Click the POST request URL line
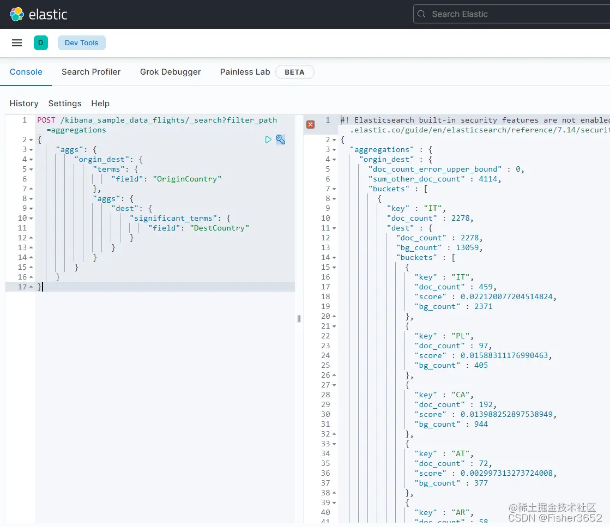The height and width of the screenshot is (527, 610). 157,125
